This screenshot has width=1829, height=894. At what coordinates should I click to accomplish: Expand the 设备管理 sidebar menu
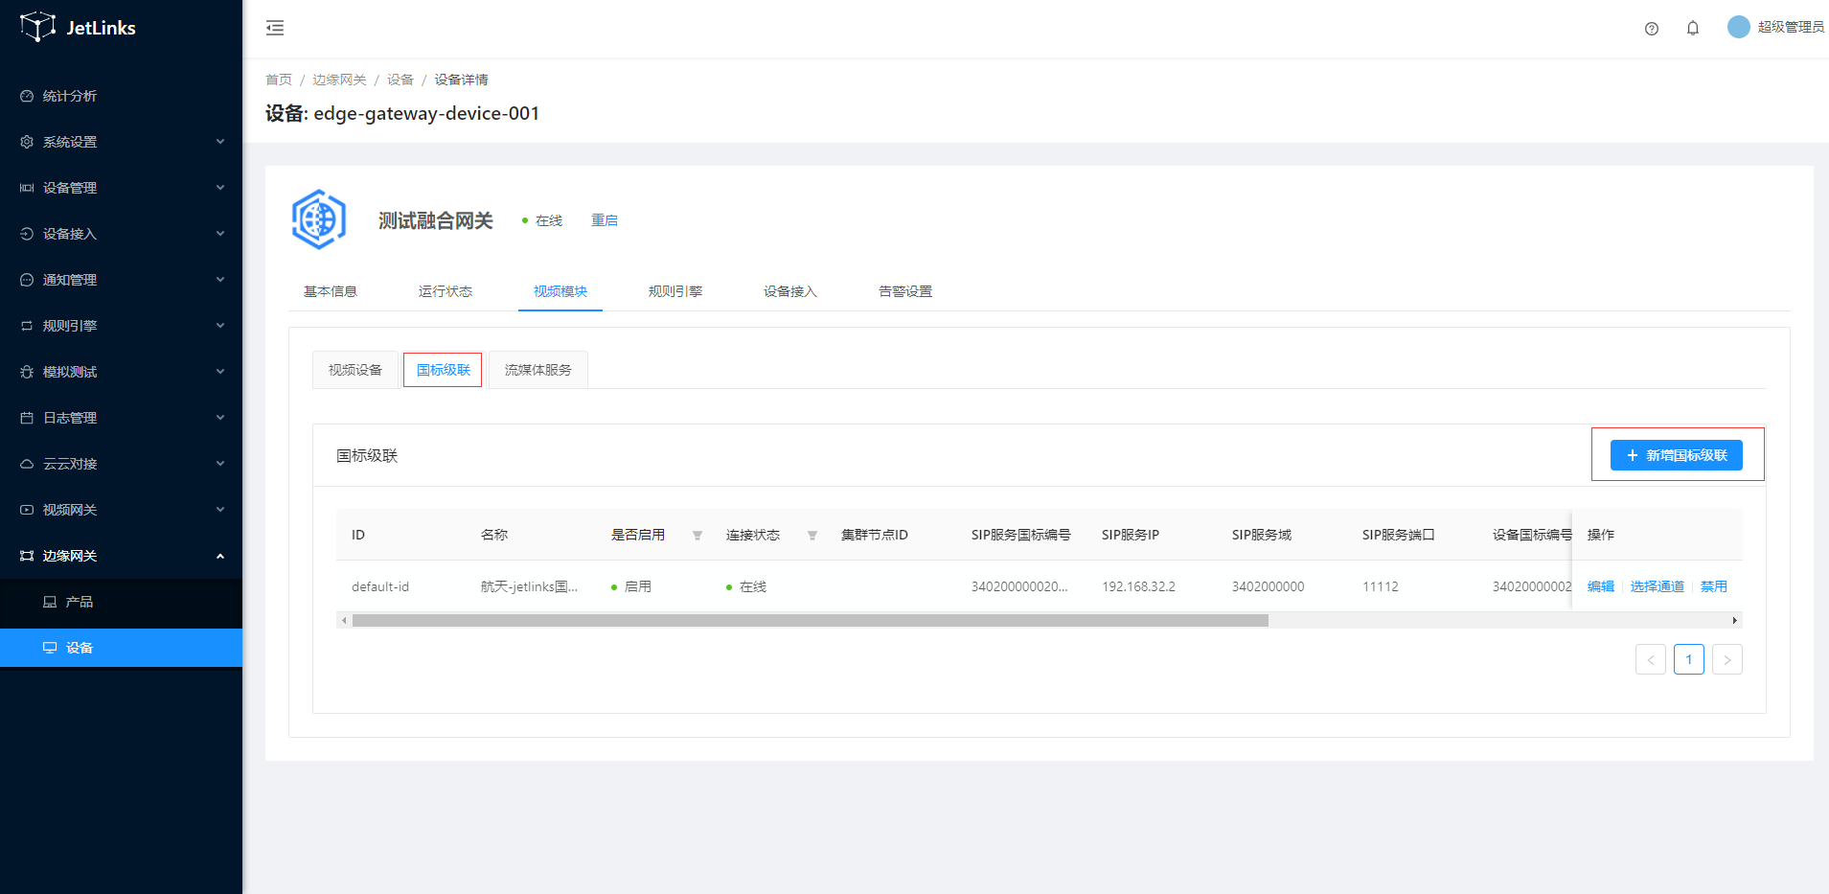pos(121,188)
